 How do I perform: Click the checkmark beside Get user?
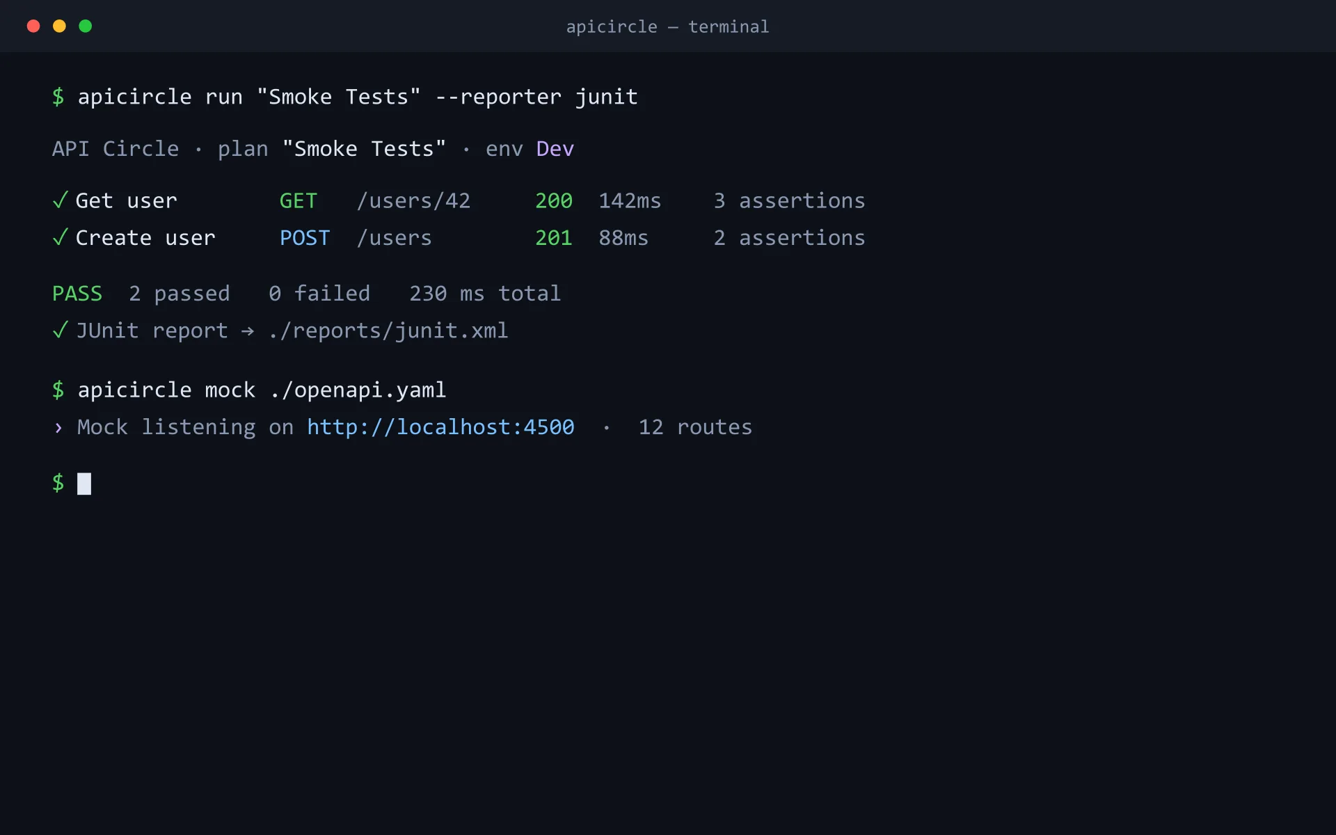pyautogui.click(x=60, y=200)
